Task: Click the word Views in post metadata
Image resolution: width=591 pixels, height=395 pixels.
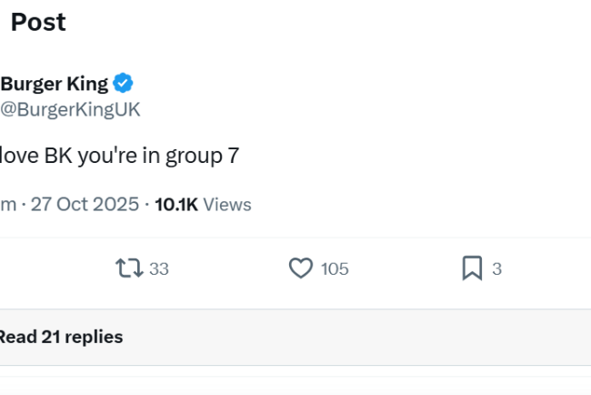Action: click(227, 204)
